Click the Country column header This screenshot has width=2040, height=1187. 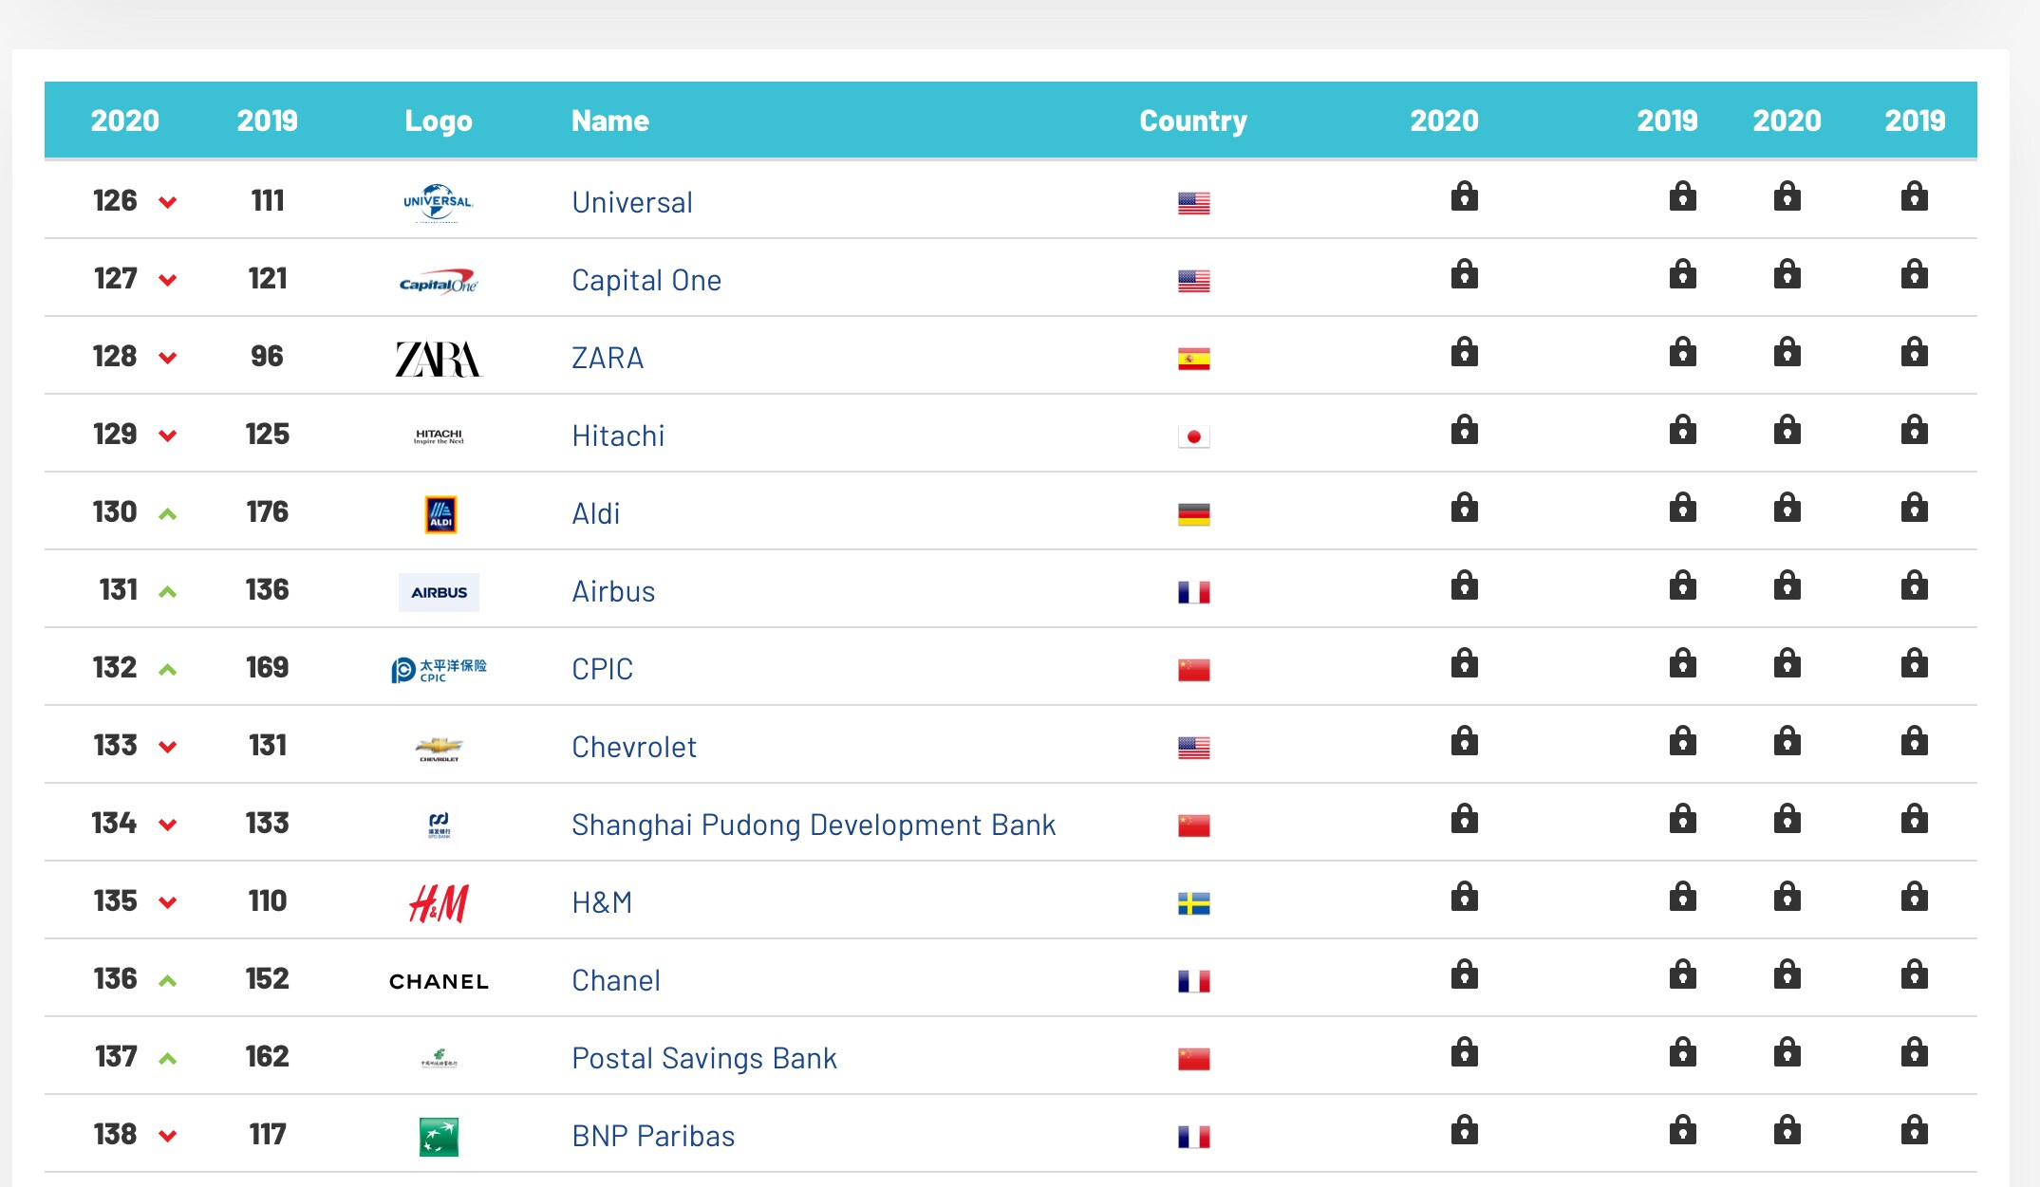(1193, 121)
